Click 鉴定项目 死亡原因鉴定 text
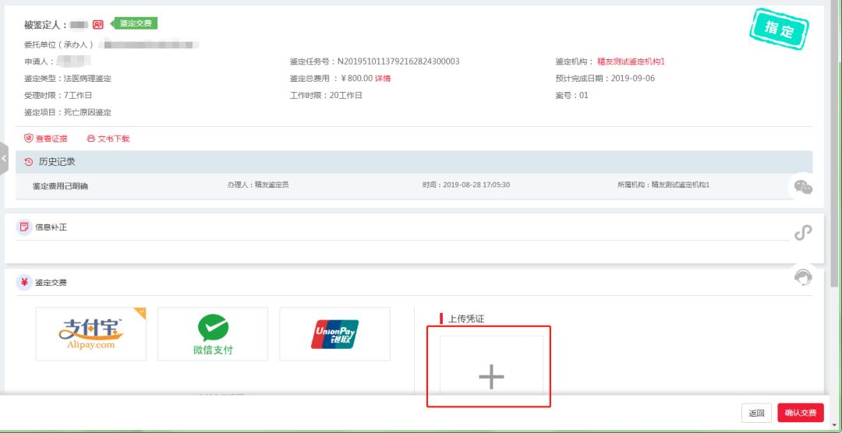The height and width of the screenshot is (433, 842). click(68, 113)
